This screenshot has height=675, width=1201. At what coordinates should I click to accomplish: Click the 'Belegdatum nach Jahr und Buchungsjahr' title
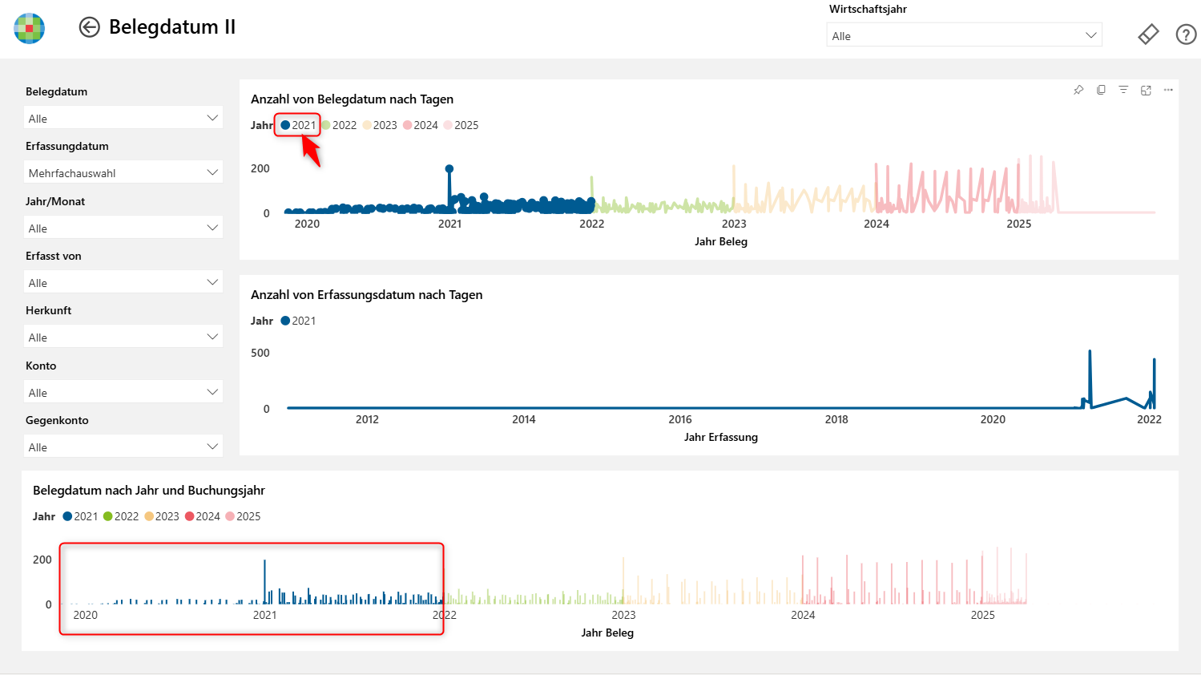[x=149, y=491]
